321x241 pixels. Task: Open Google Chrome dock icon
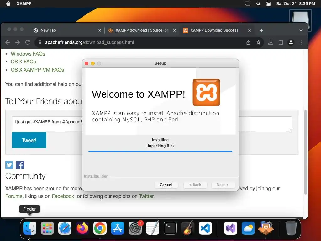point(100,228)
